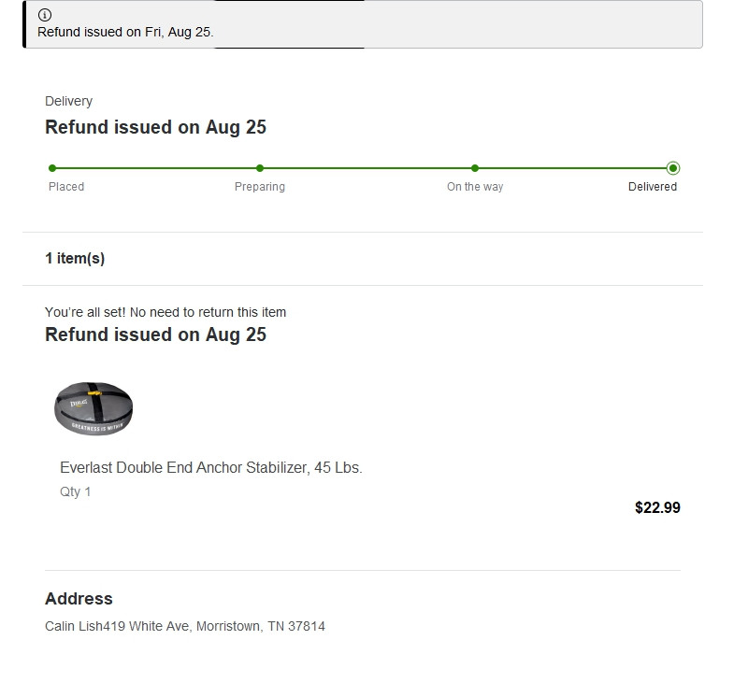Click progress line between Placed and Preparing
The height and width of the screenshot is (697, 748).
point(156,168)
